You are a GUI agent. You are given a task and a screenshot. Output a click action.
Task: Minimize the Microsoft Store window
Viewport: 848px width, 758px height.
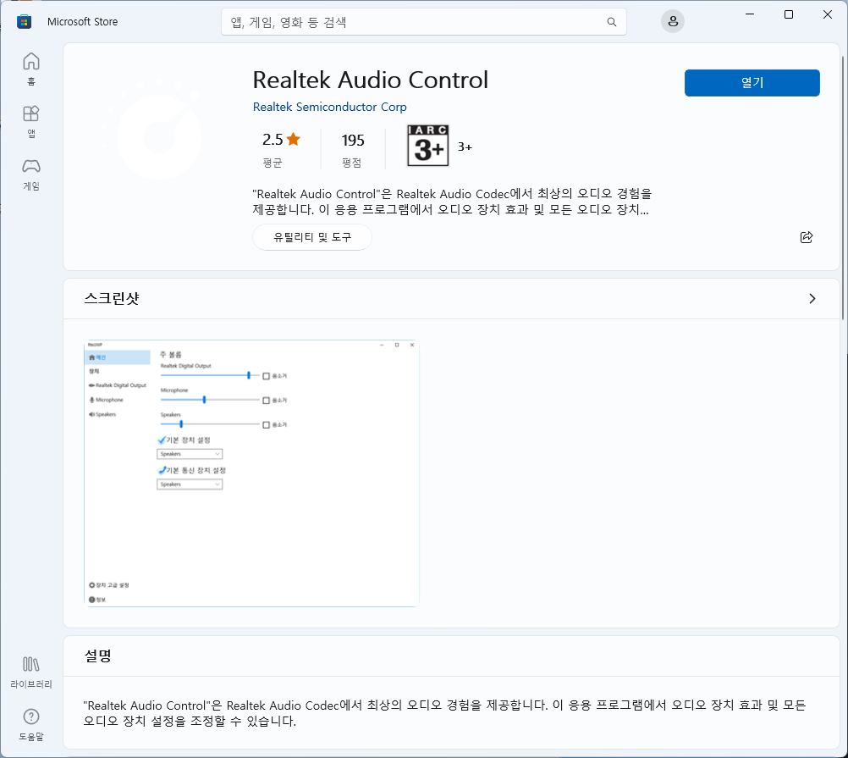(750, 14)
